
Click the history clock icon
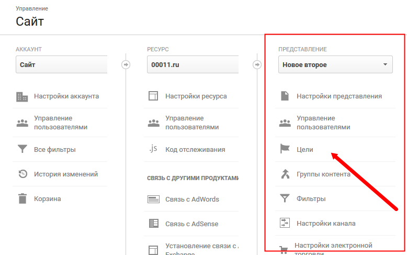[x=22, y=174]
